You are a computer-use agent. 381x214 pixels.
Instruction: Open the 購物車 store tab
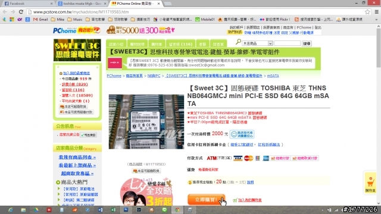[x=157, y=44]
